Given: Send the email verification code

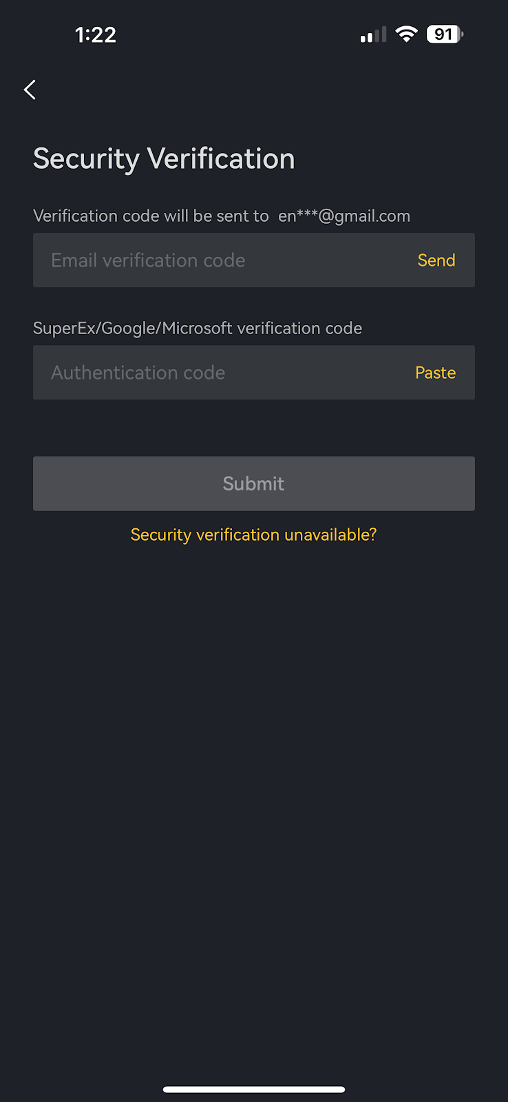Looking at the screenshot, I should [x=436, y=260].
